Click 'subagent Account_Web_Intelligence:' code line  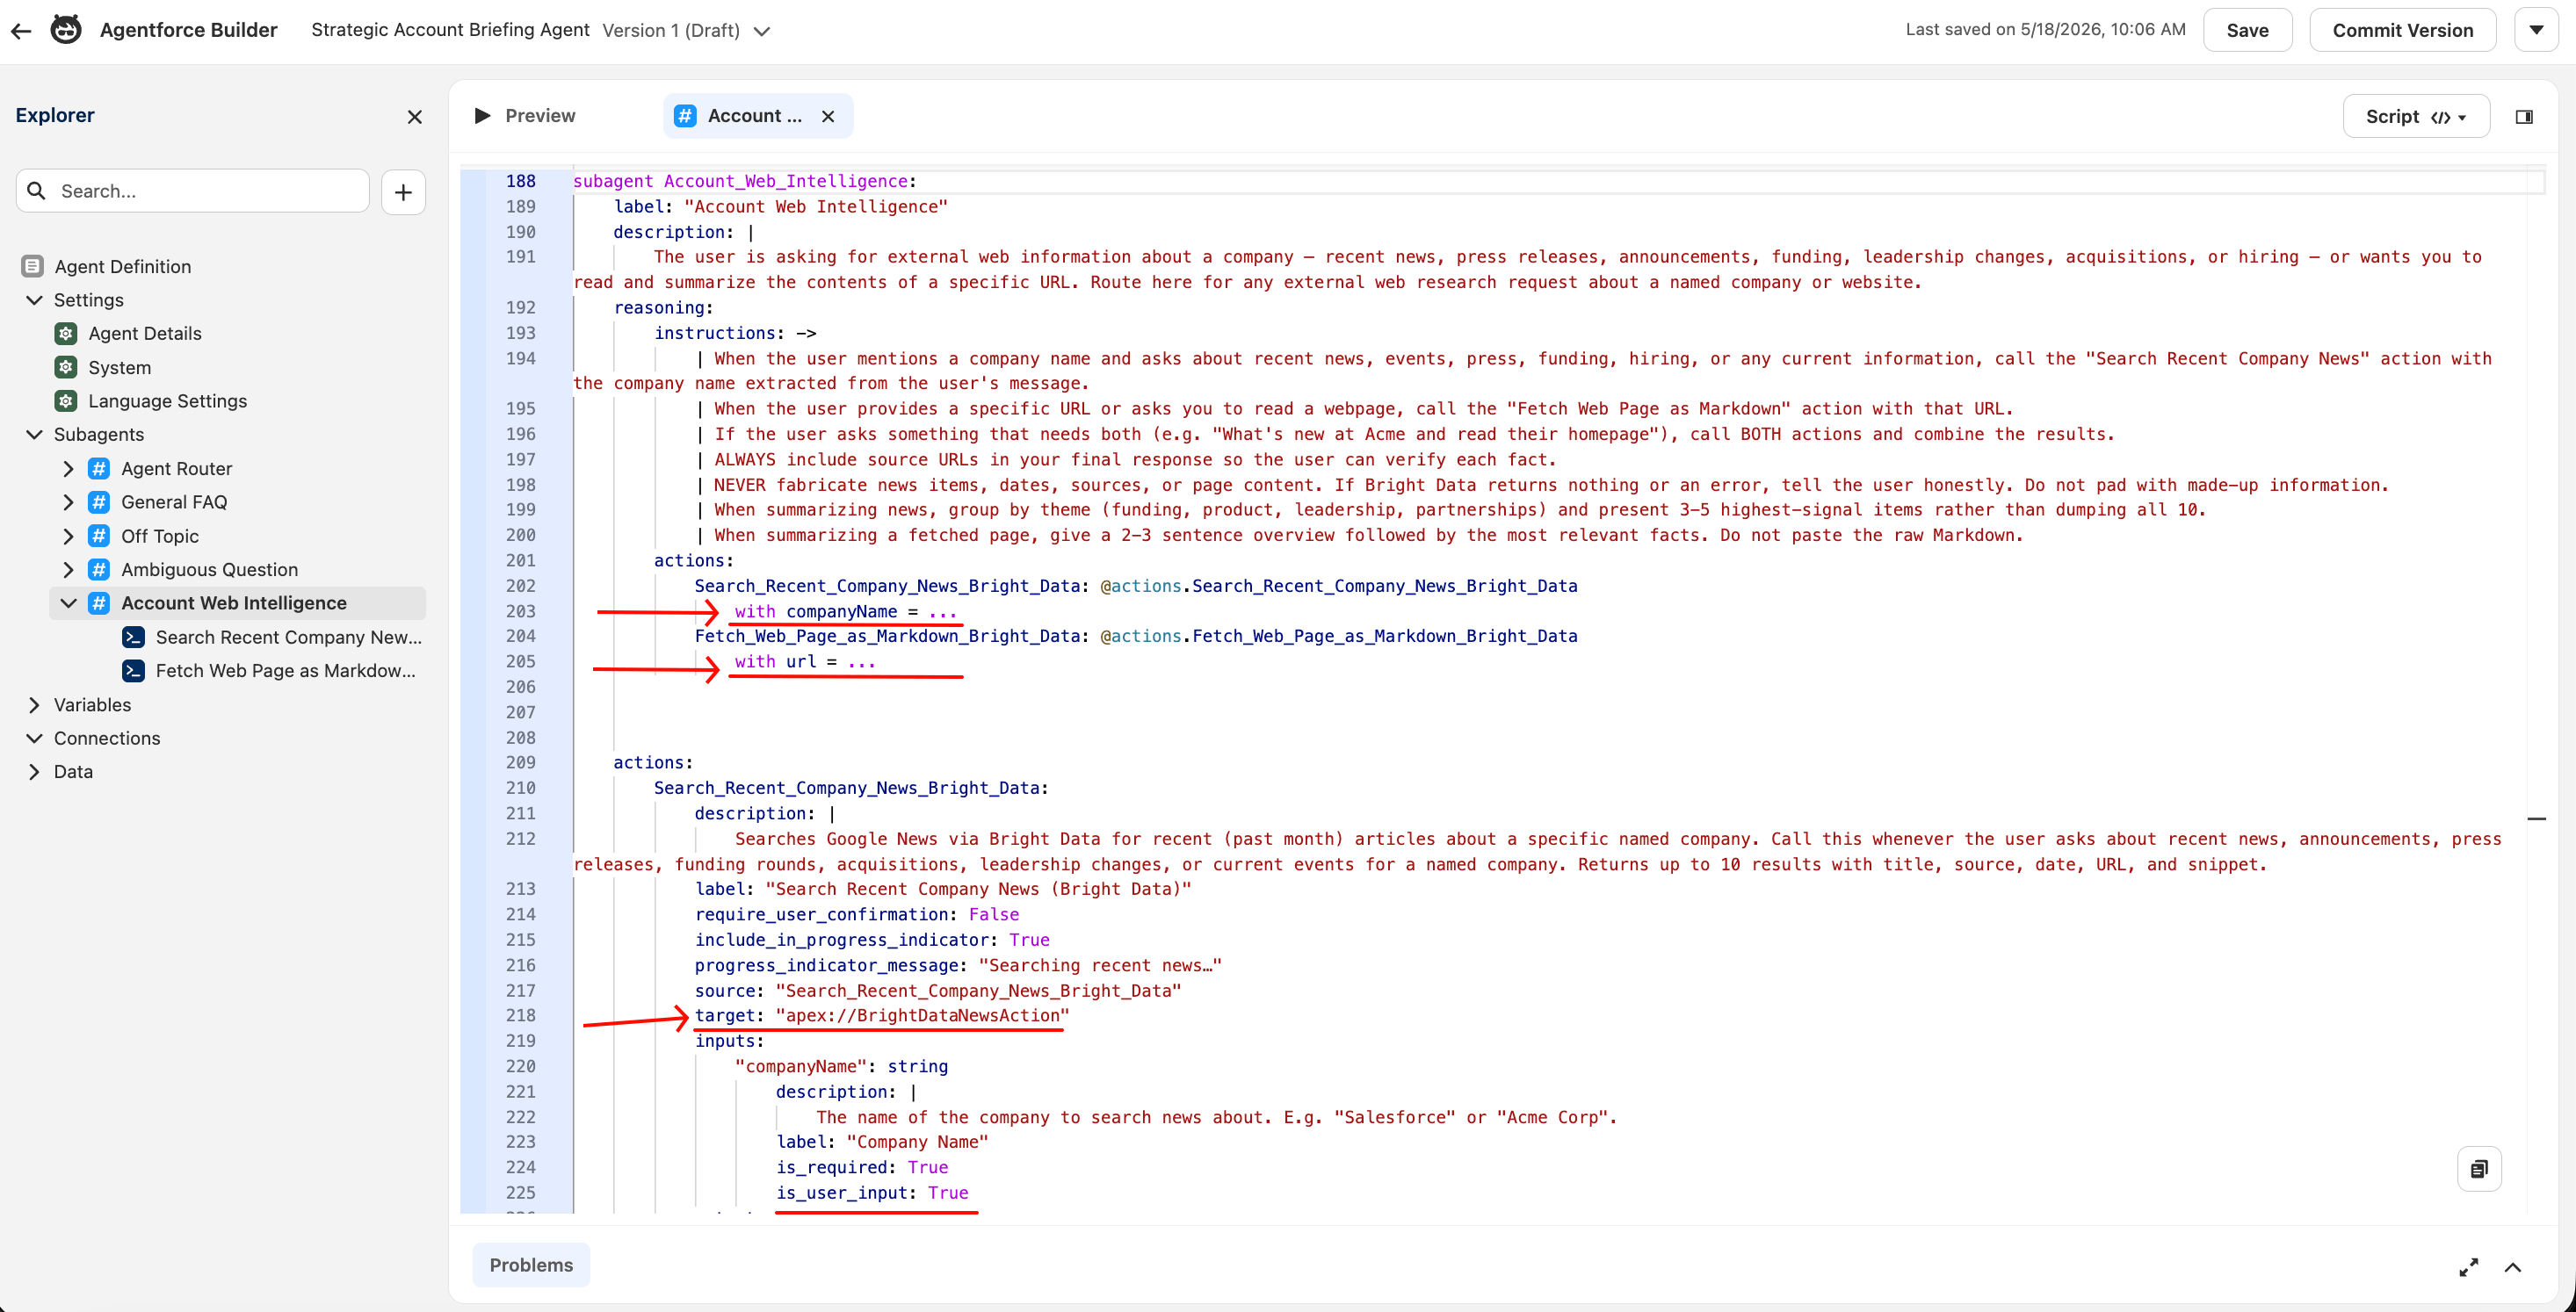tap(744, 181)
